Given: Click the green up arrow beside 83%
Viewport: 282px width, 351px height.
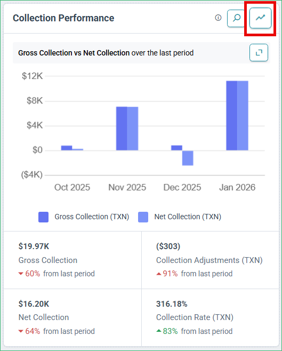Looking at the screenshot, I should point(158,331).
